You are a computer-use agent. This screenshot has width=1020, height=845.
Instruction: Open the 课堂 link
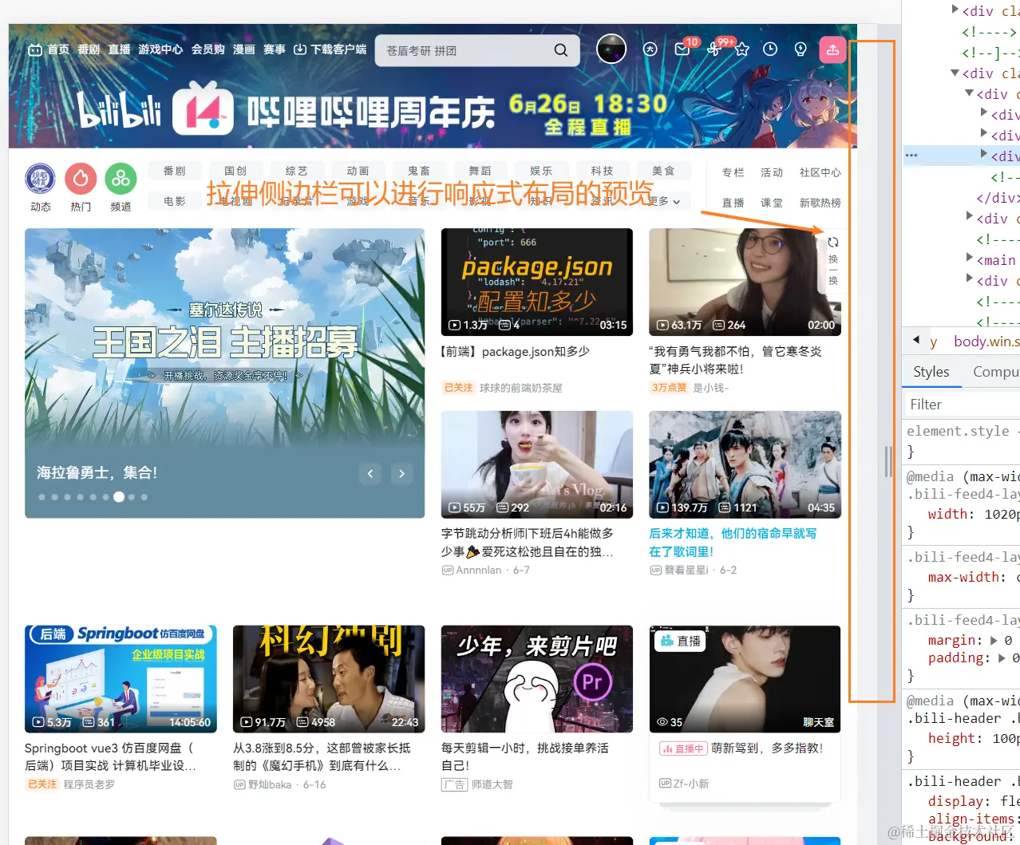771,203
